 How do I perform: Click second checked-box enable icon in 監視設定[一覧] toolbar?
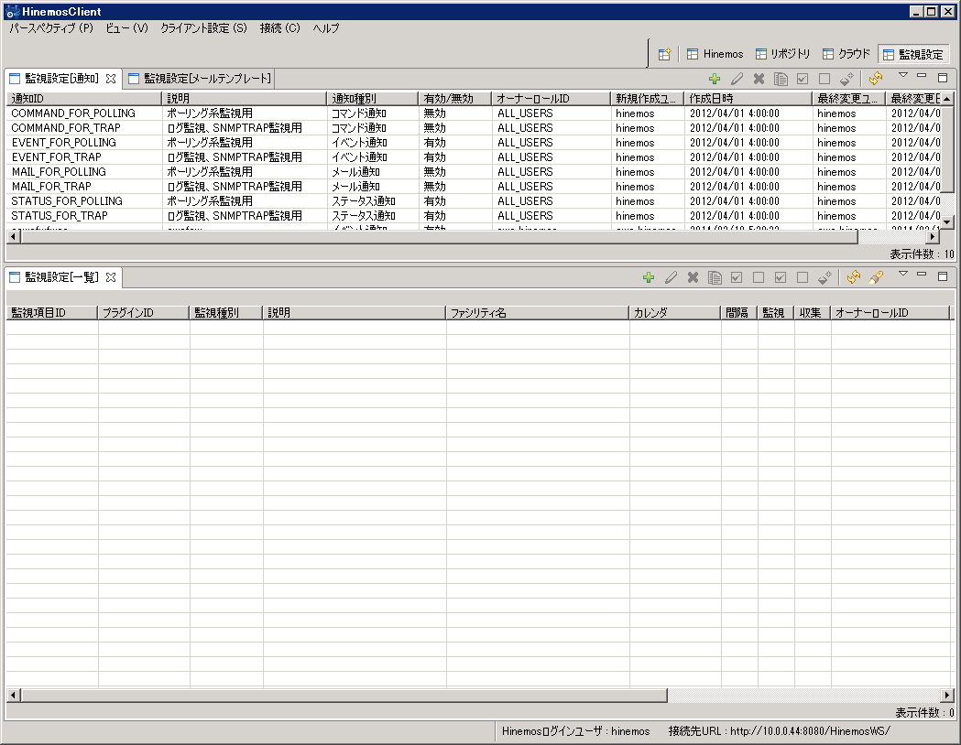[781, 277]
